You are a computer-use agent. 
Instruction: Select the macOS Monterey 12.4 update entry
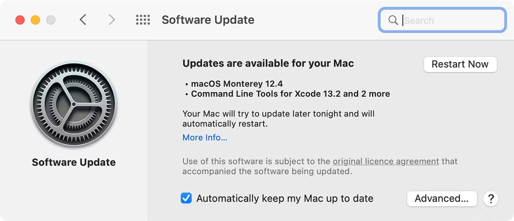tap(237, 84)
